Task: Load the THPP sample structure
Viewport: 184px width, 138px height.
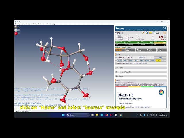Action: click(125, 60)
